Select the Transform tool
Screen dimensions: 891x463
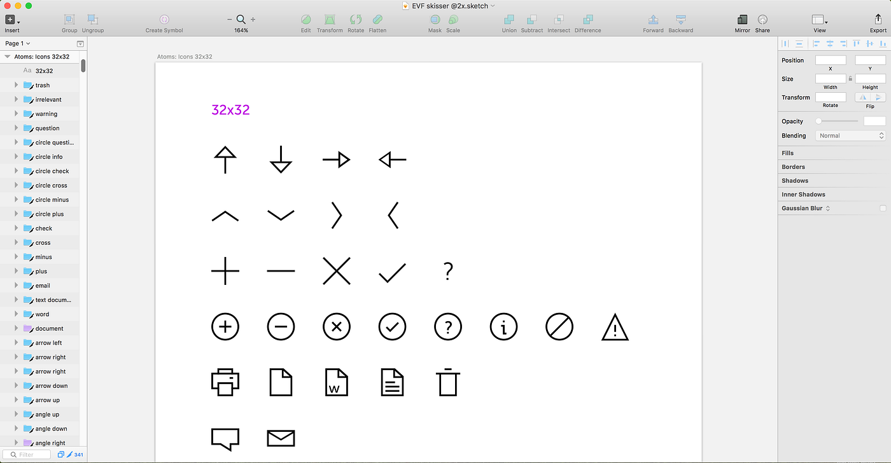tap(330, 20)
